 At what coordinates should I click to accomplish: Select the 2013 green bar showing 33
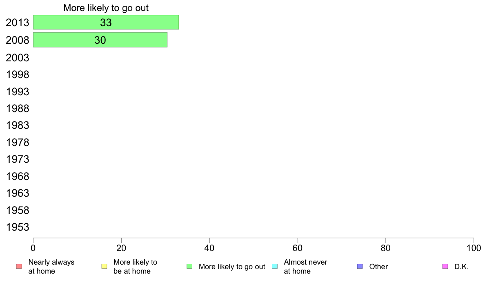106,22
